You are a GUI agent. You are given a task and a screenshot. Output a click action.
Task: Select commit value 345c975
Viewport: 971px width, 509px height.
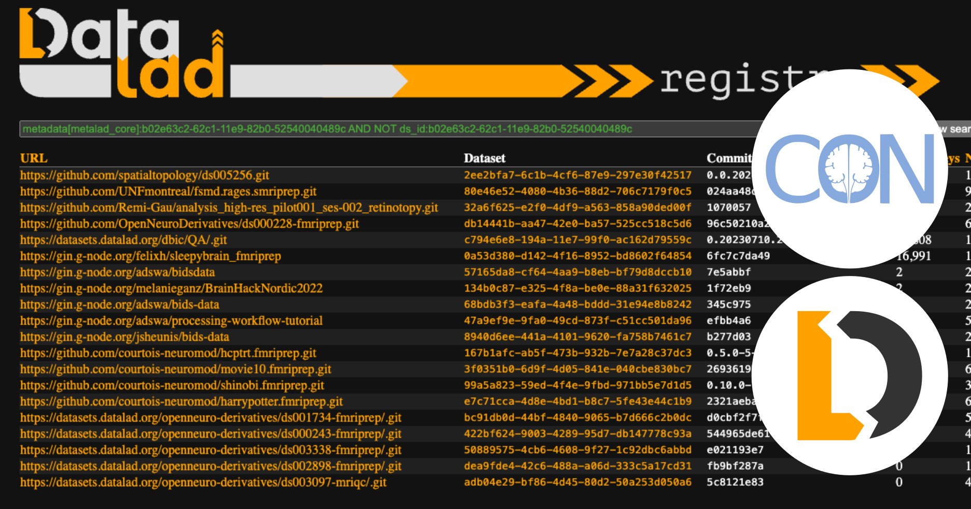[x=728, y=304]
